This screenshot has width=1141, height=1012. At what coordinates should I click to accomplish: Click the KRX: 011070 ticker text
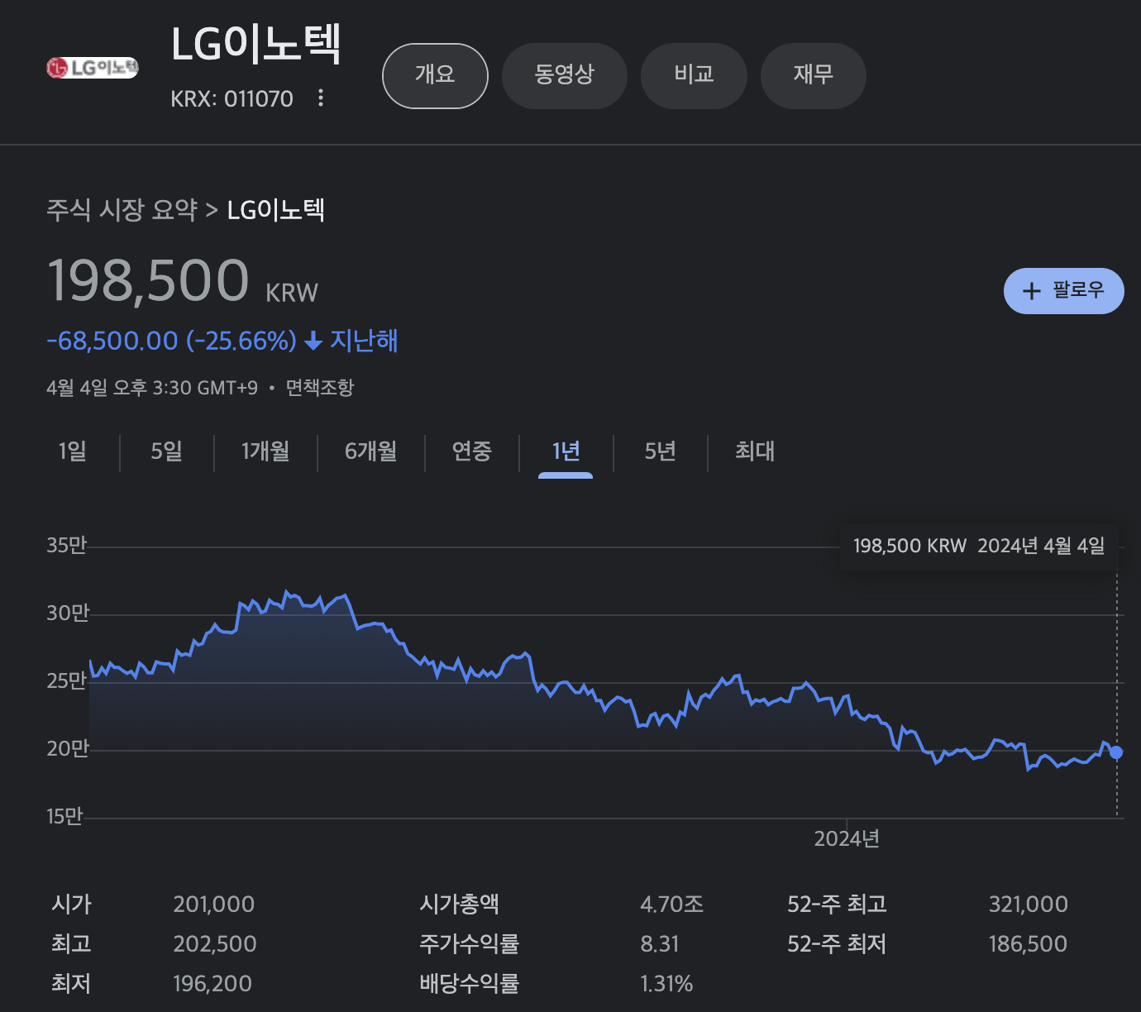(x=232, y=99)
